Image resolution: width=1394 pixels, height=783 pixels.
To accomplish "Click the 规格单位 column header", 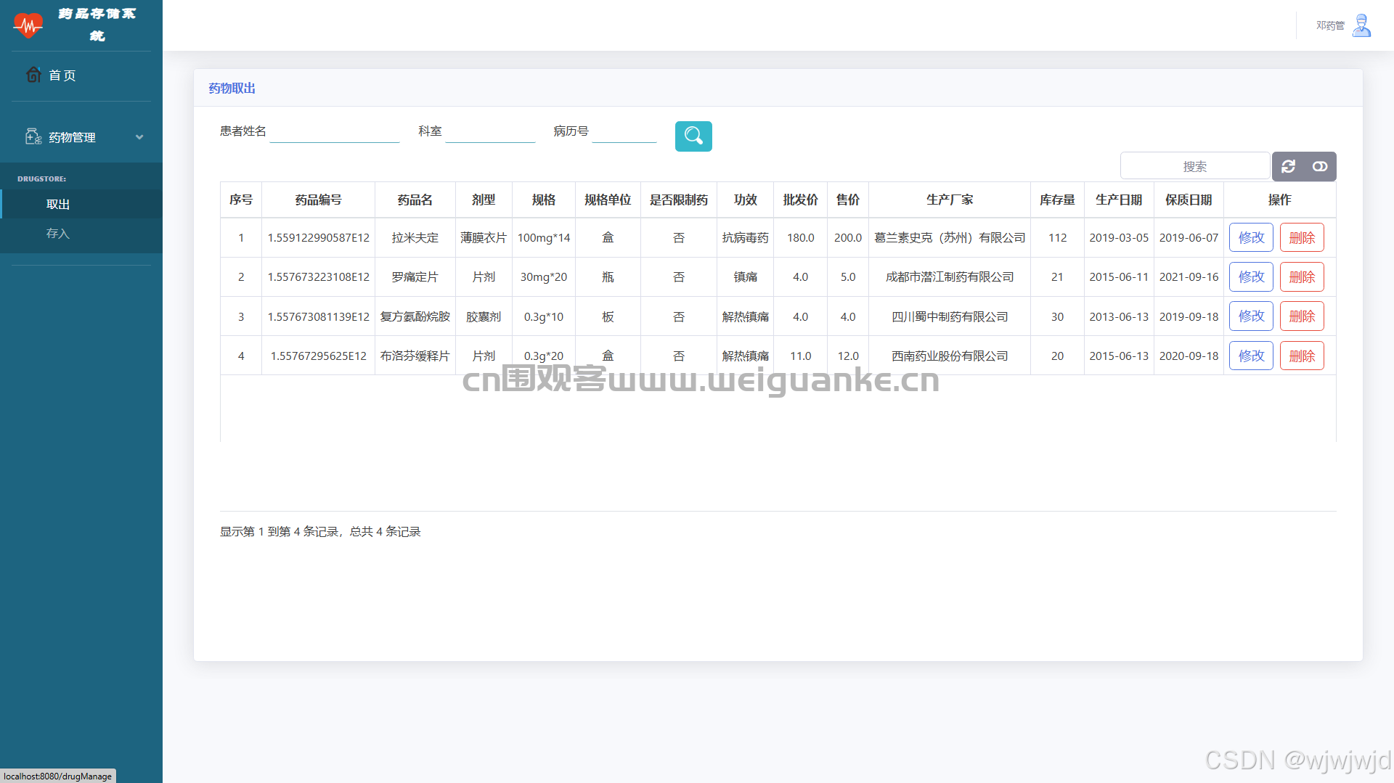I will pos(608,200).
